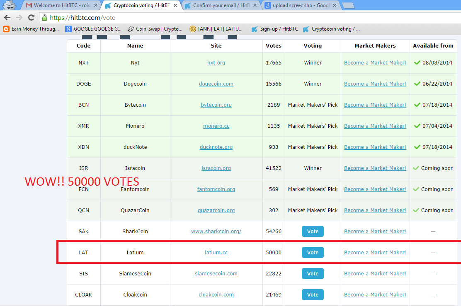Select the 50000 votes cell for Latium
The image size is (461, 306).
tap(274, 253)
